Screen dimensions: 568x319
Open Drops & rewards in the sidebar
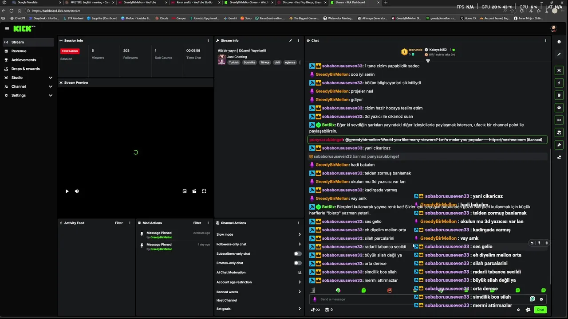pos(28,69)
